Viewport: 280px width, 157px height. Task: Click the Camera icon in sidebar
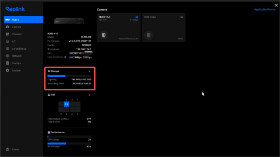tap(8, 27)
